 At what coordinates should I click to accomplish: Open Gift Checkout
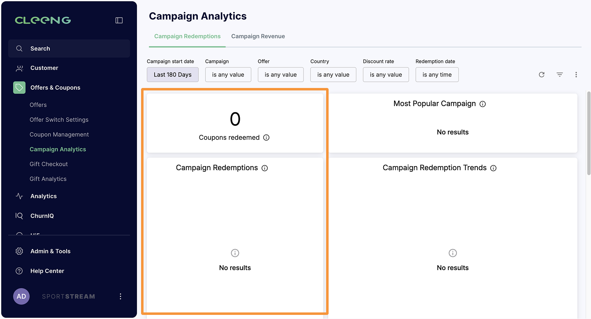click(x=49, y=164)
